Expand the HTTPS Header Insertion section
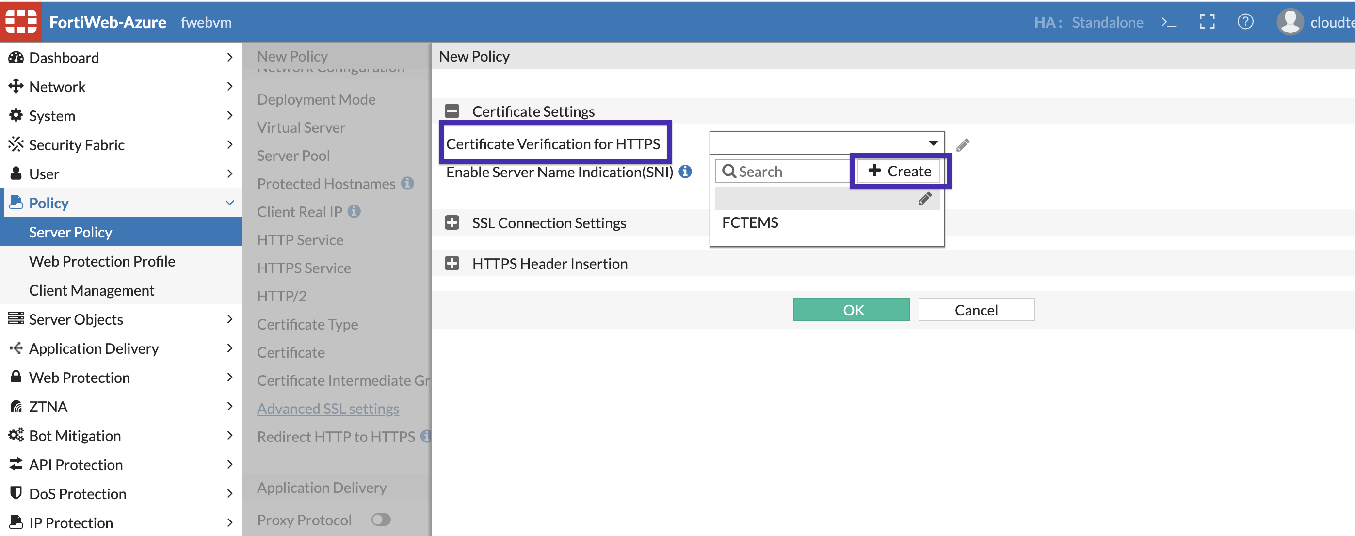Screen dimensions: 1355x536 [452, 263]
